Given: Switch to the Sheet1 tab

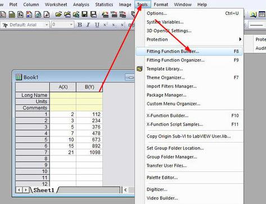Looking at the screenshot, I should pos(44,190).
